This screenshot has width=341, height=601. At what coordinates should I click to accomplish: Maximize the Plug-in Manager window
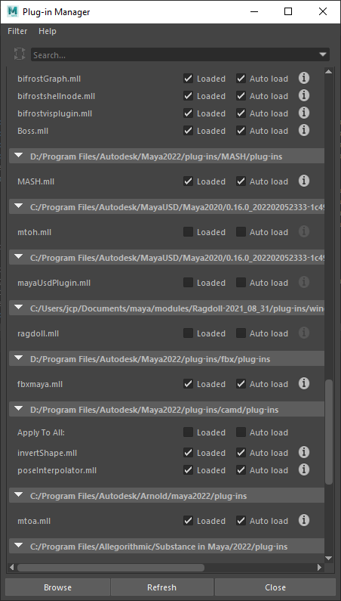point(288,11)
